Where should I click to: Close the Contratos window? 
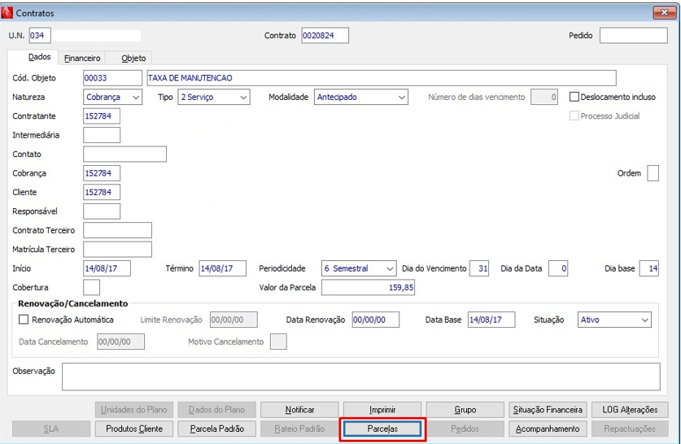[x=665, y=12]
